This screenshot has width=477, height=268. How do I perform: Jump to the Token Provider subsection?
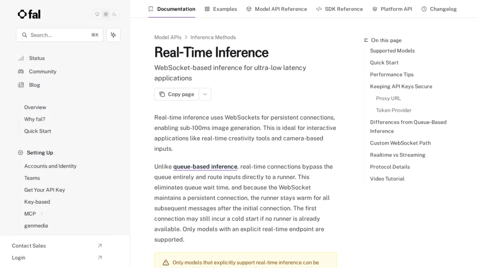(394, 110)
